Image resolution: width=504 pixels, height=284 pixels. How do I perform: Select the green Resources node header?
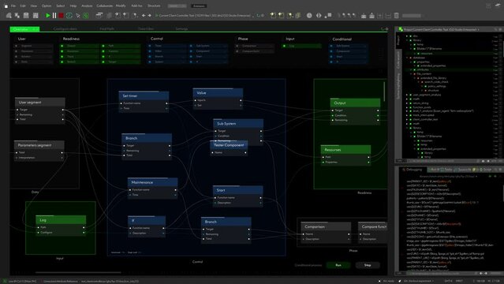345,150
